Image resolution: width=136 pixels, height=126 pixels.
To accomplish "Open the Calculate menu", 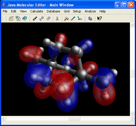I will tap(37, 11).
